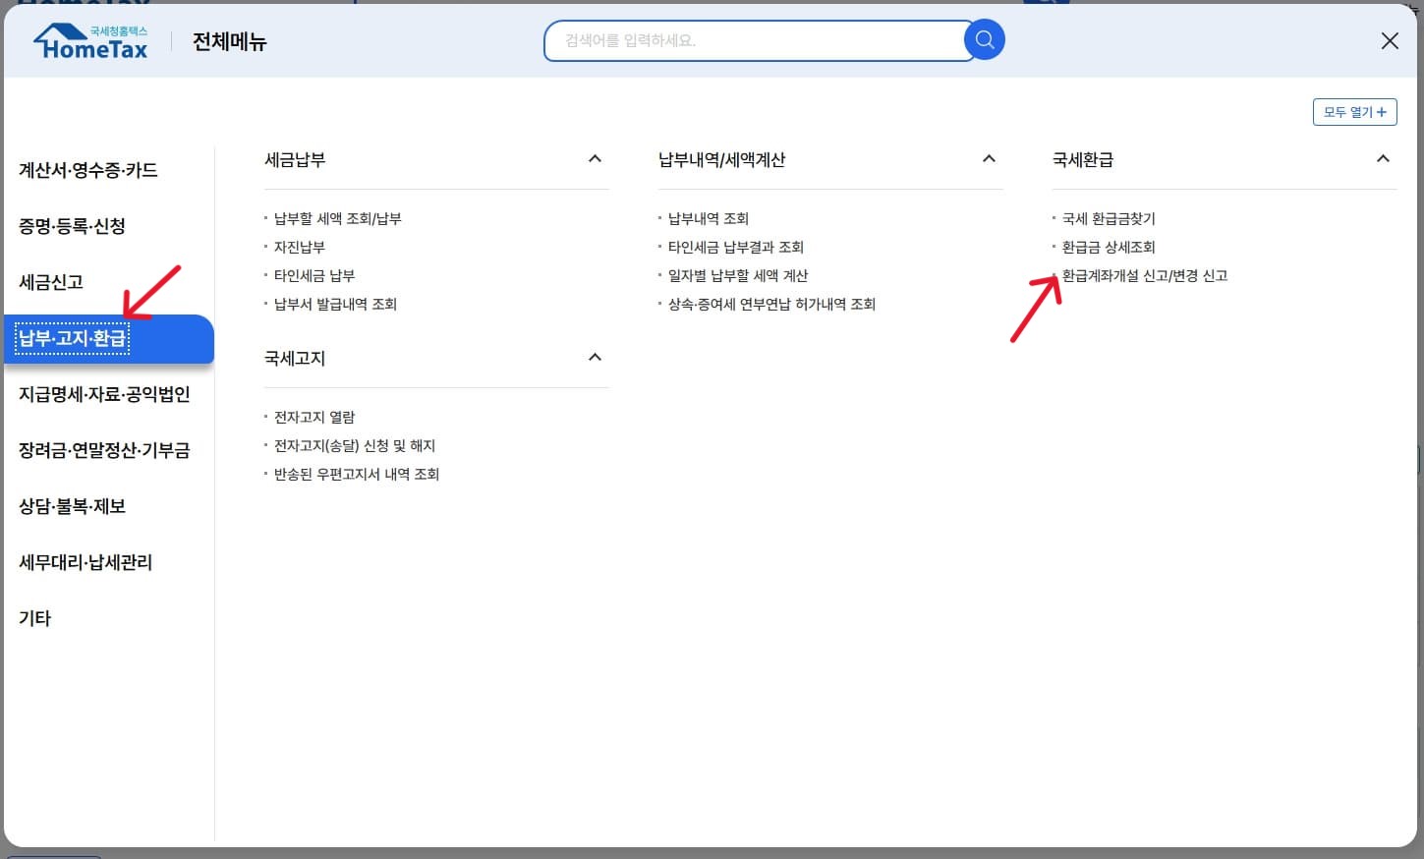Select 증명·등록·신청 menu category
Image resolution: width=1424 pixels, height=859 pixels.
tap(73, 226)
